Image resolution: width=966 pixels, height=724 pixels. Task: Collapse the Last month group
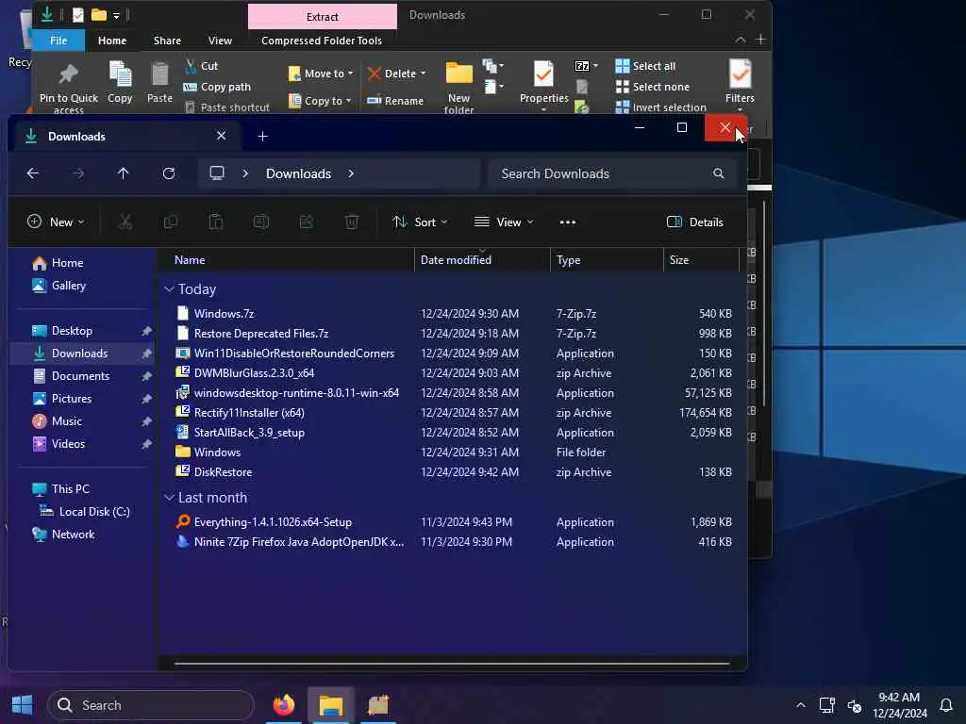[x=169, y=498]
